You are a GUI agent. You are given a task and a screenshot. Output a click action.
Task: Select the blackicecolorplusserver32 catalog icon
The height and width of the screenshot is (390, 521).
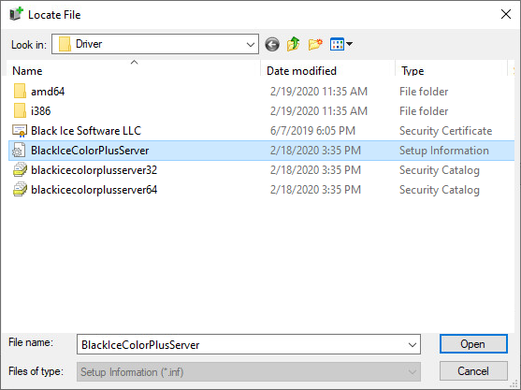(20, 170)
